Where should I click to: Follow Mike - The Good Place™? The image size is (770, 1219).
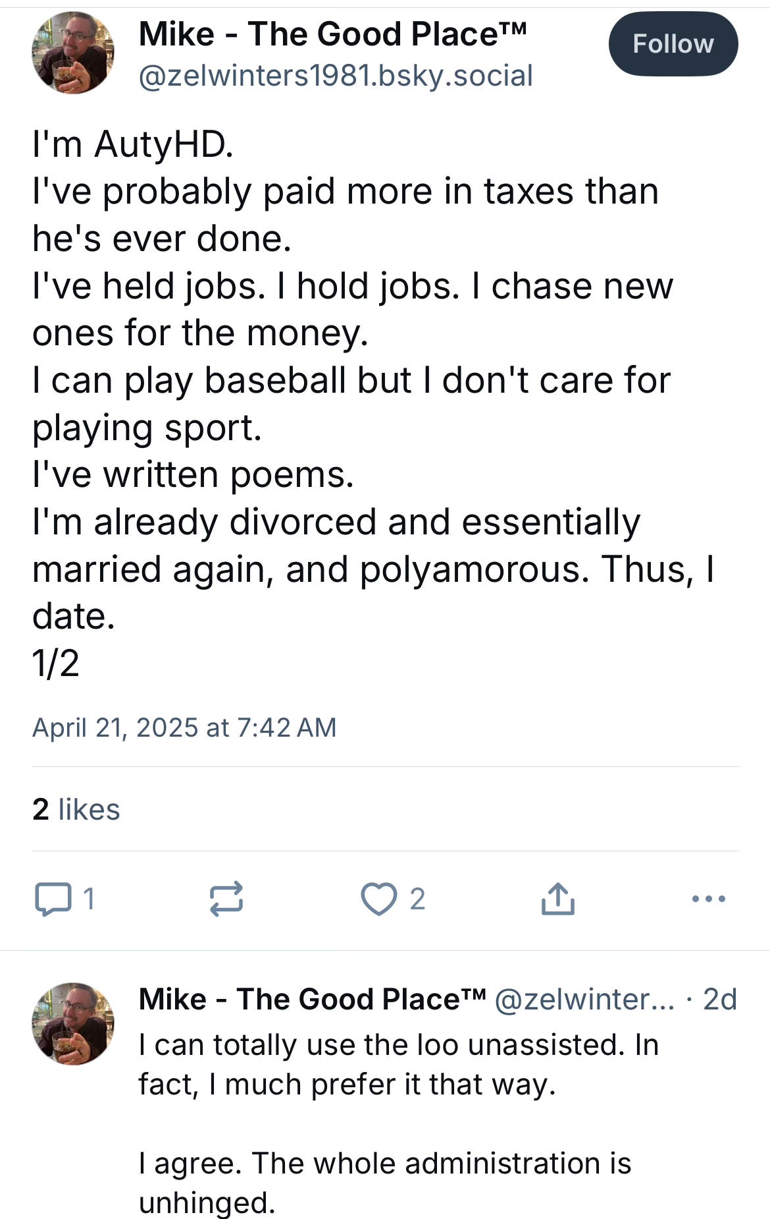pos(673,44)
